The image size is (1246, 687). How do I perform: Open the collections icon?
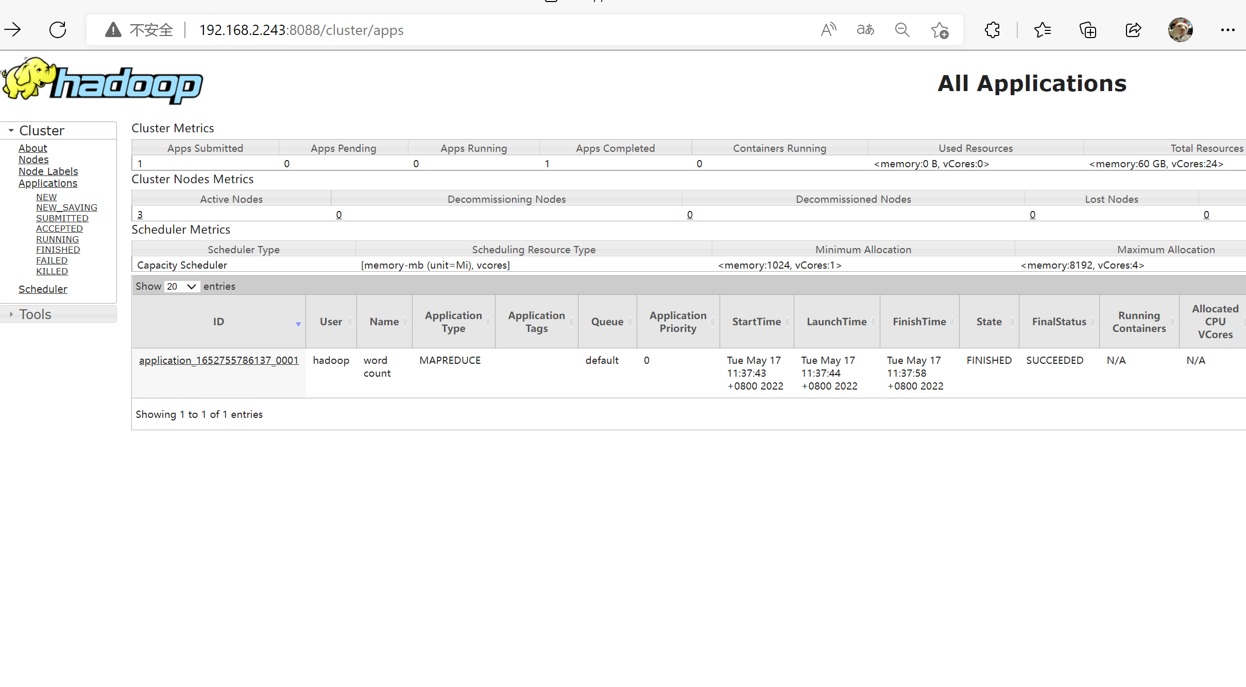point(1087,30)
